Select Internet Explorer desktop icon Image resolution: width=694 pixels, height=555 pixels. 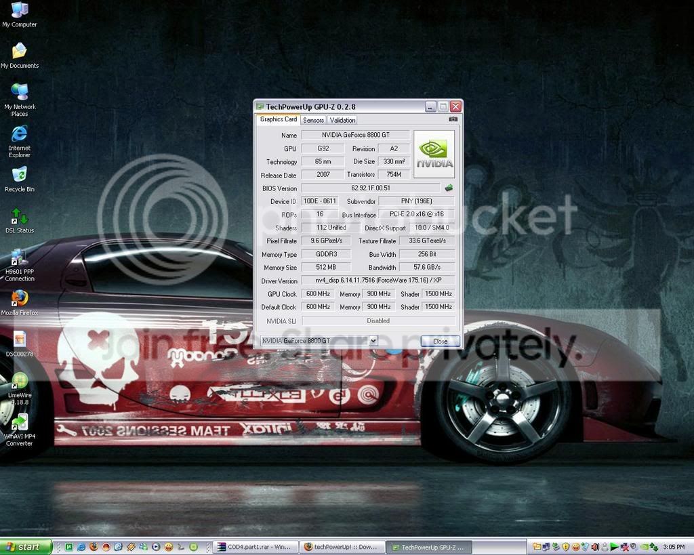(20, 142)
